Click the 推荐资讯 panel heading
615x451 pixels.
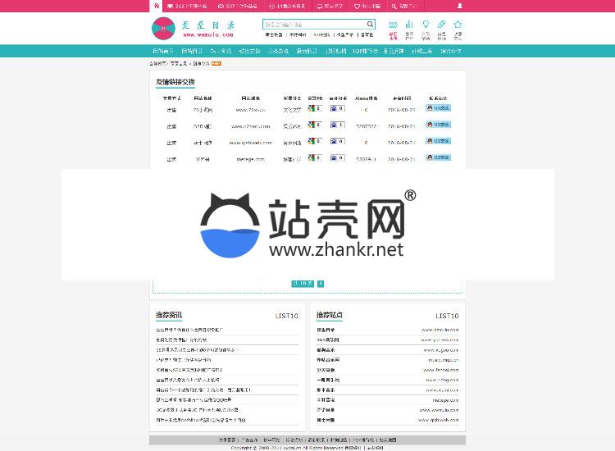click(x=169, y=315)
